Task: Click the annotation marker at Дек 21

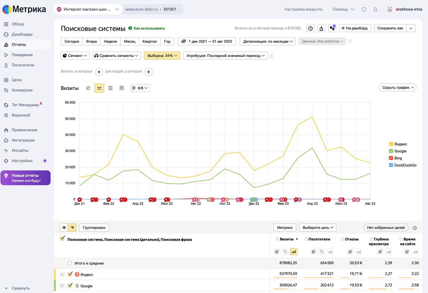Action: click(79, 199)
